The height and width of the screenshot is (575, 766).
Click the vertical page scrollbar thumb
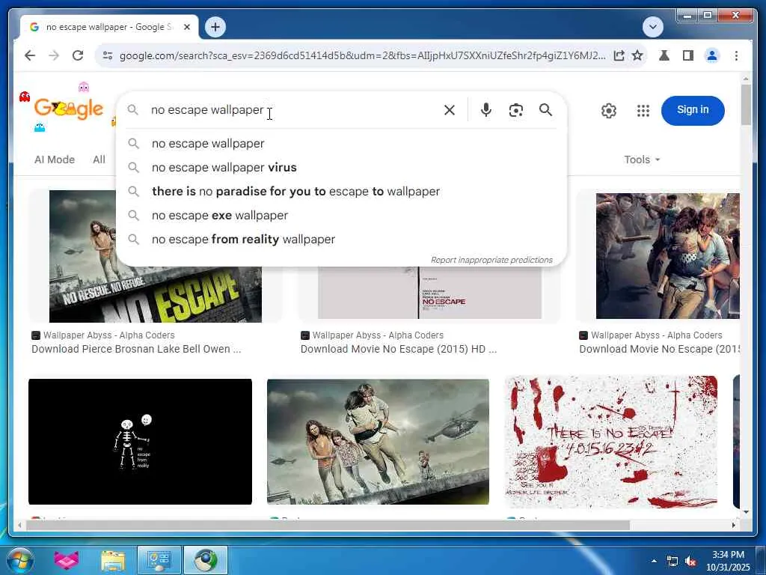pyautogui.click(x=746, y=105)
